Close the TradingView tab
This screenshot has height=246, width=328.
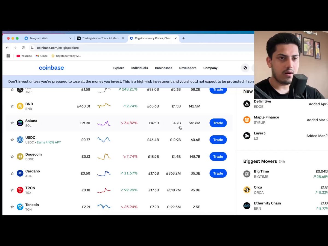tap(123, 38)
